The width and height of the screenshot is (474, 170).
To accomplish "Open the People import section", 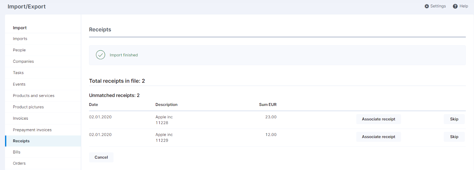I will [x=43, y=50].
